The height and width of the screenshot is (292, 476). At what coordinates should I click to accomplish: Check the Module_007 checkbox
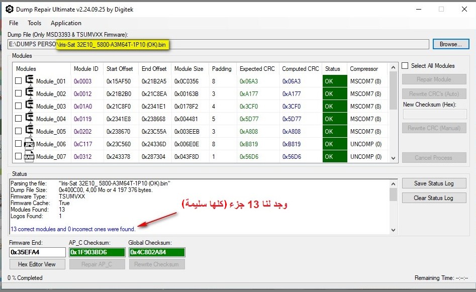click(x=19, y=156)
